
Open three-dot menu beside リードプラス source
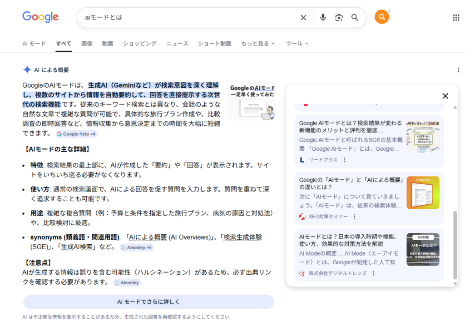coord(345,160)
